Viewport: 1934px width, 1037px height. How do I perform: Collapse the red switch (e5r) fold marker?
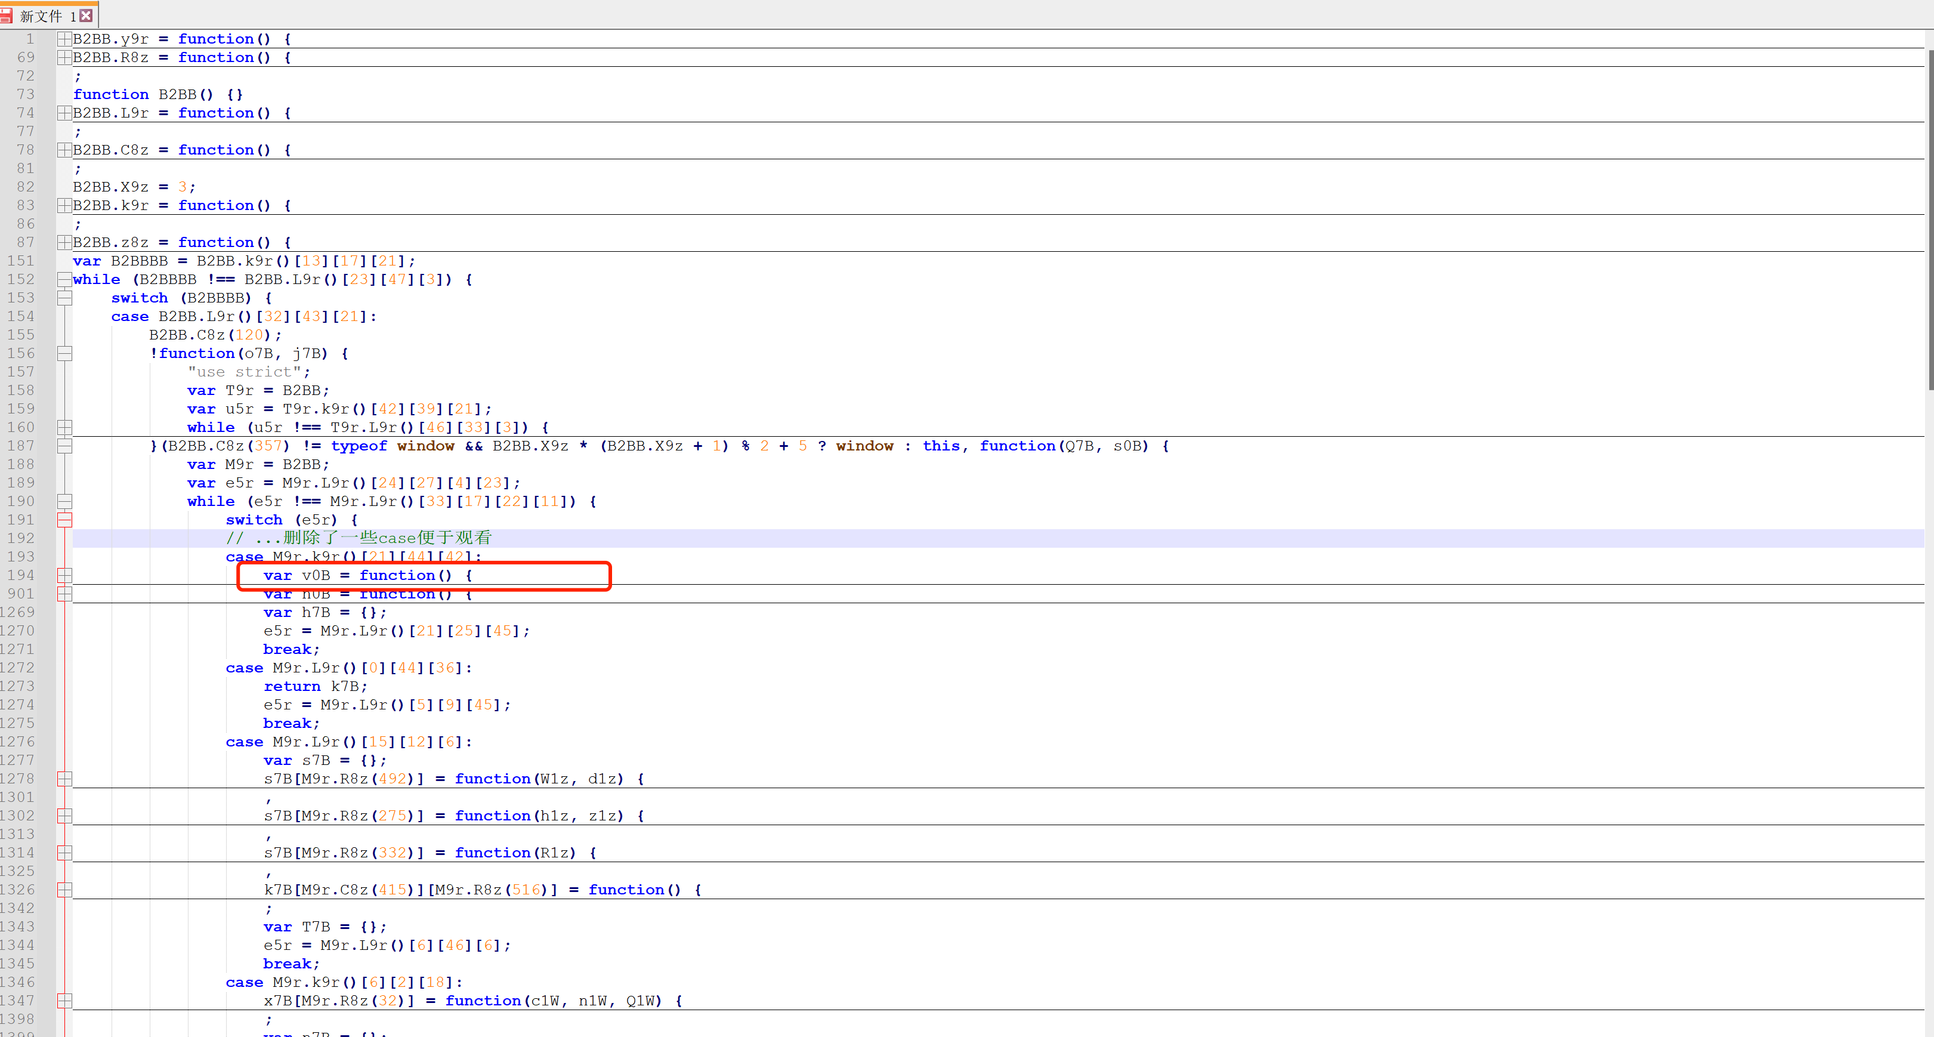click(x=64, y=520)
